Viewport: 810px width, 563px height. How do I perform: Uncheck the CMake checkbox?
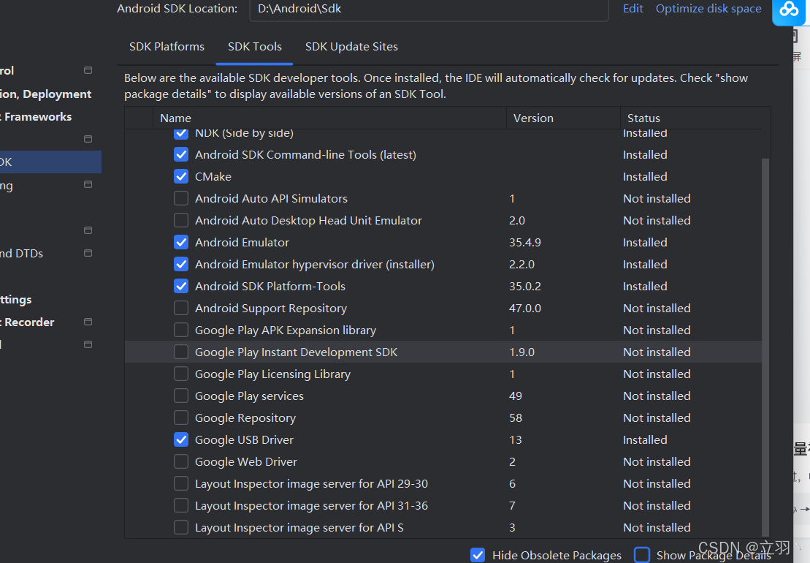(x=181, y=176)
